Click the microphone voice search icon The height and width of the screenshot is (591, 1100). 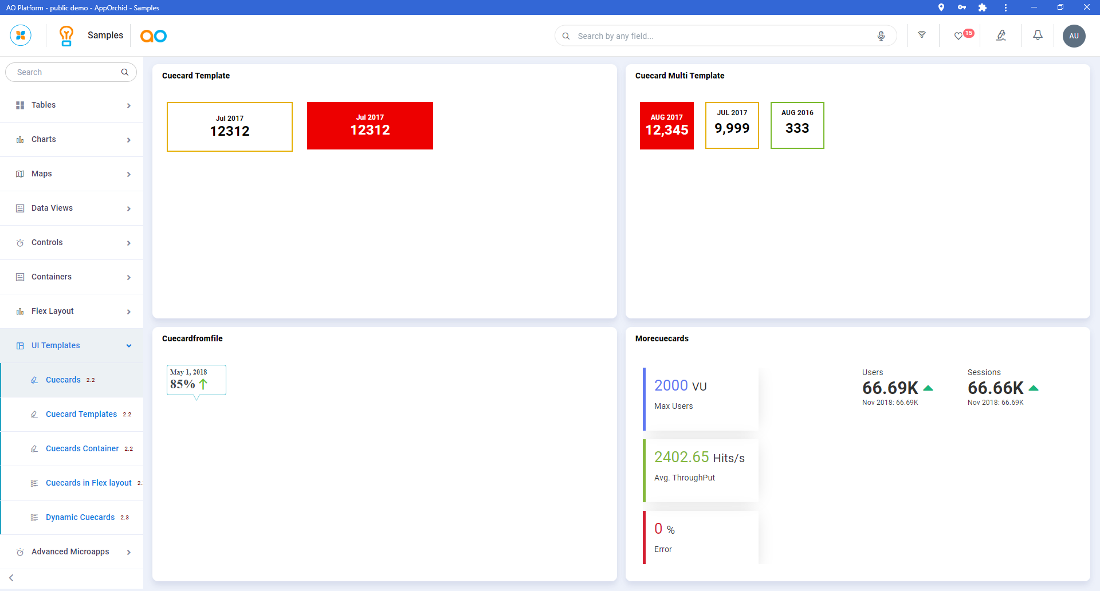(x=881, y=36)
